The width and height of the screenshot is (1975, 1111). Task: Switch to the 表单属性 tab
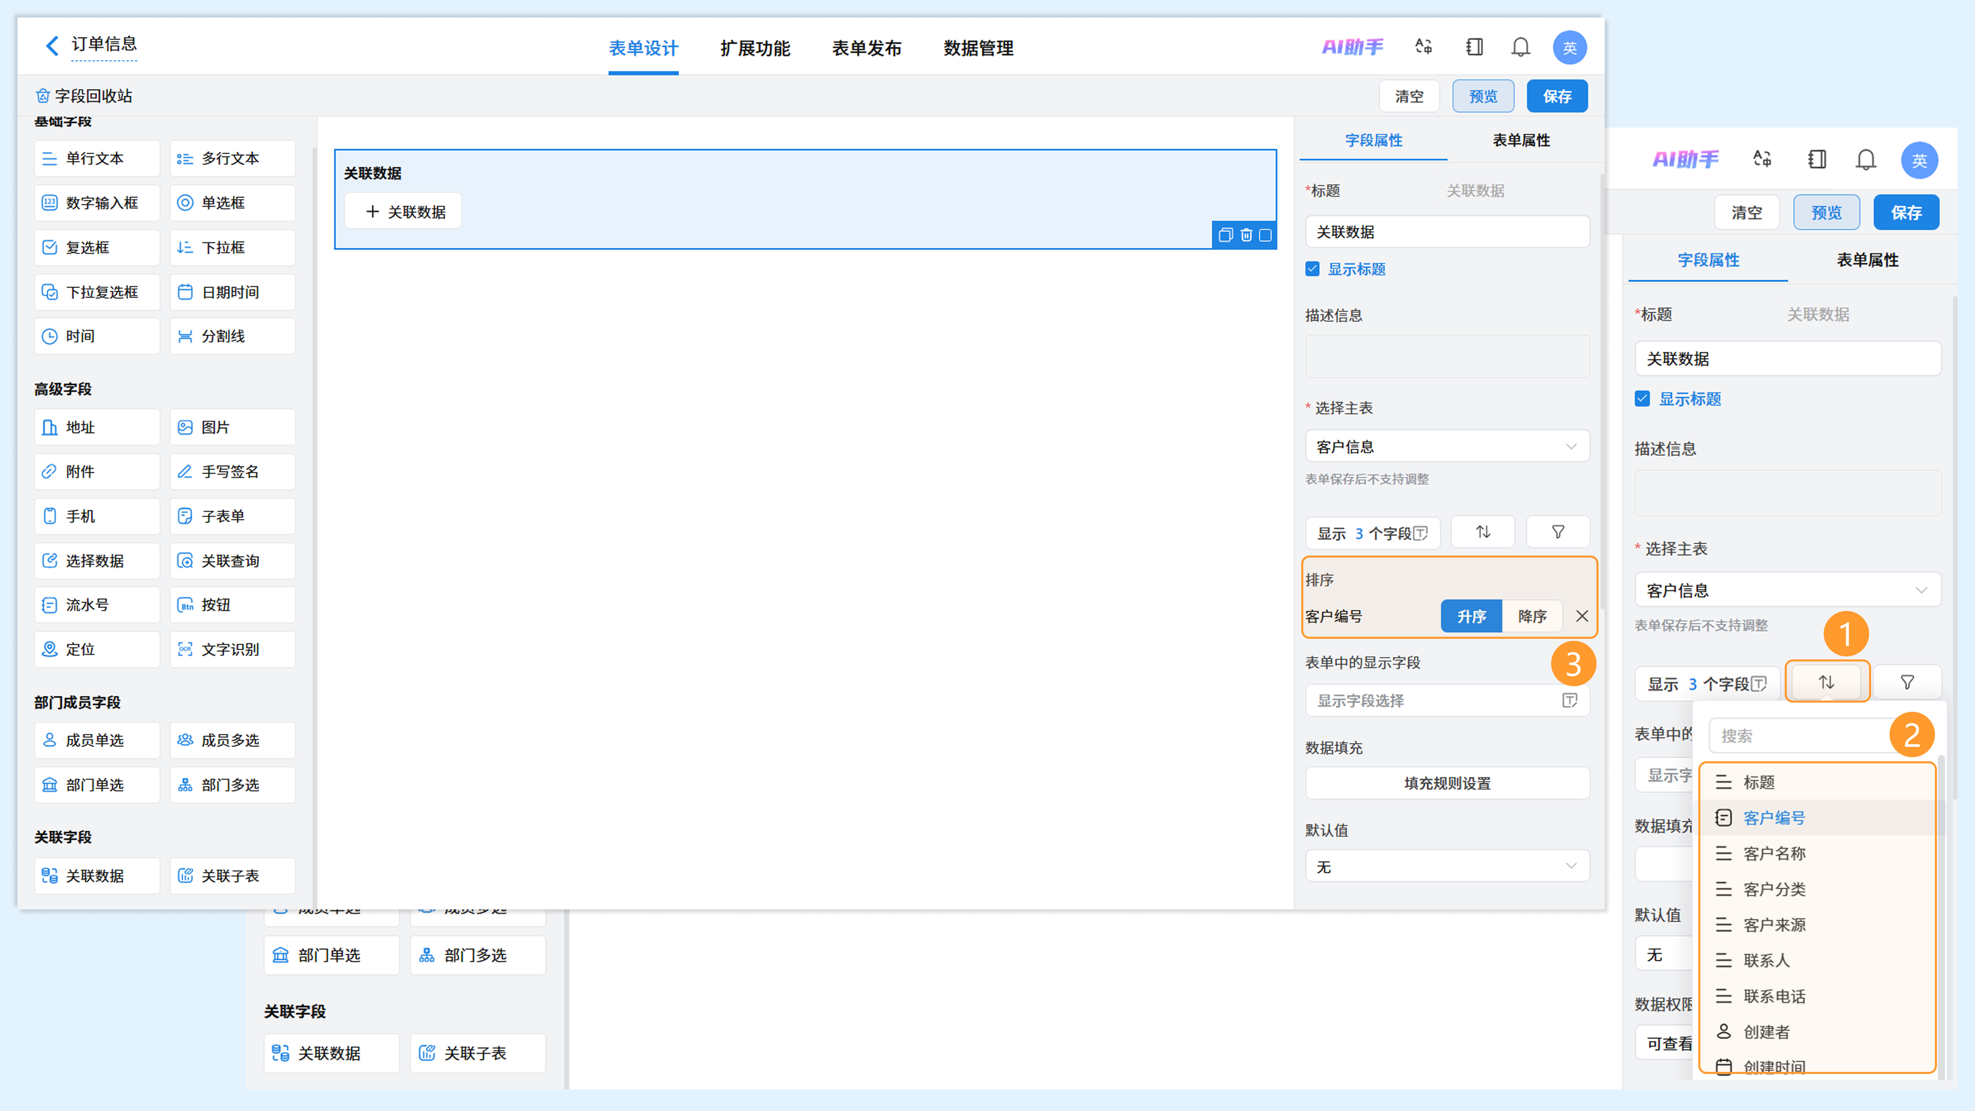(1520, 140)
